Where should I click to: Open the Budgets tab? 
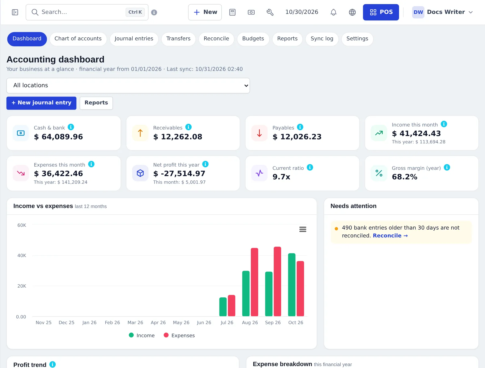253,39
